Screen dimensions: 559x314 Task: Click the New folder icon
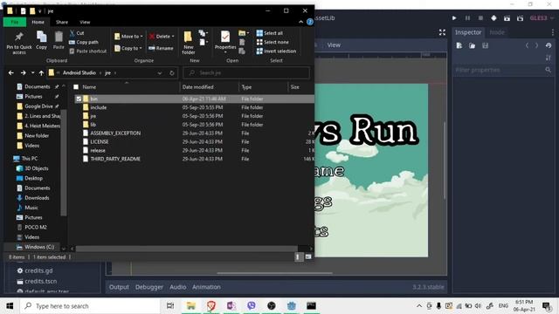tap(188, 37)
